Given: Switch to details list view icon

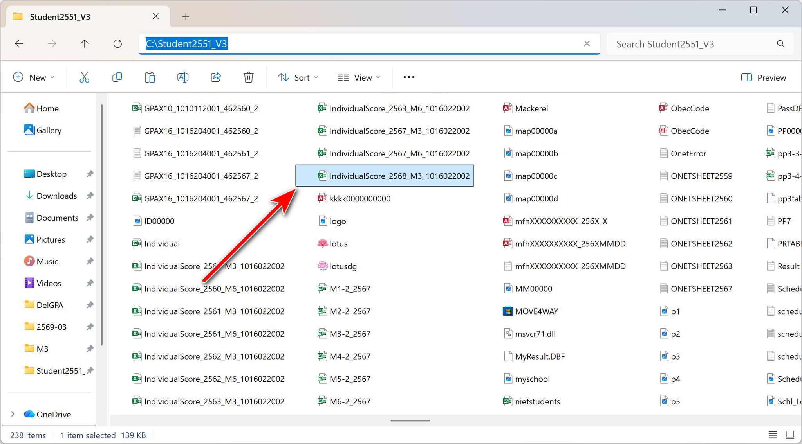Looking at the screenshot, I should tap(773, 435).
